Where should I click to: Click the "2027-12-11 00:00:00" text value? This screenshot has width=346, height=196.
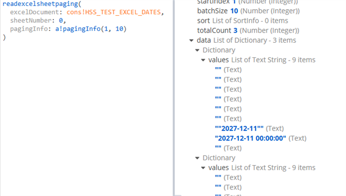point(250,138)
